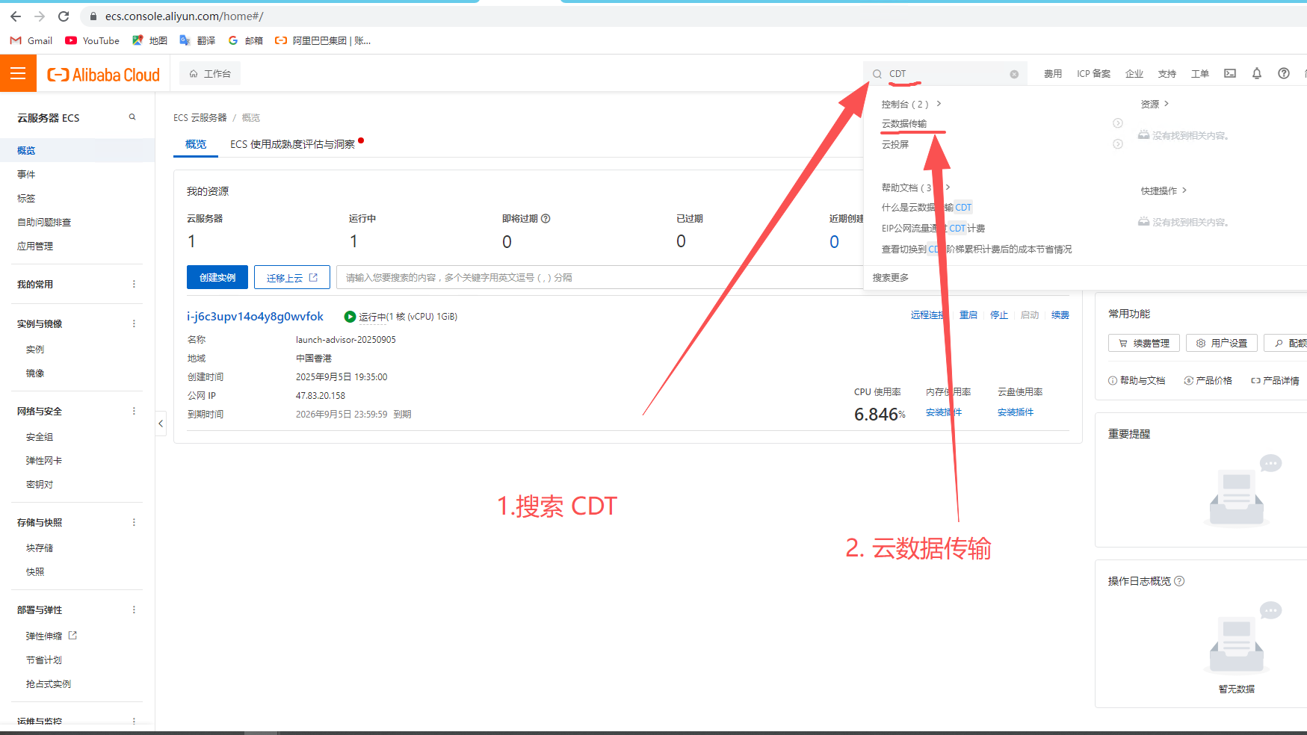Open 续费管理 in common functions
Image resolution: width=1307 pixels, height=735 pixels.
coord(1143,343)
